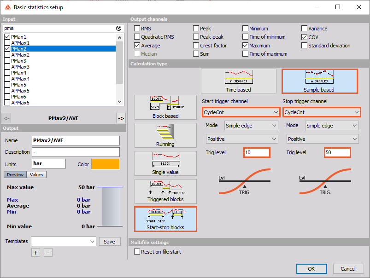Open start trigger Mode dropdown

(251, 126)
